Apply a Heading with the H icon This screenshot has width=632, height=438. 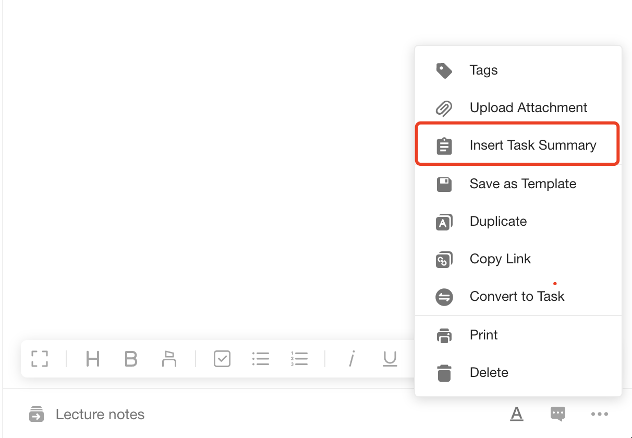(x=92, y=359)
